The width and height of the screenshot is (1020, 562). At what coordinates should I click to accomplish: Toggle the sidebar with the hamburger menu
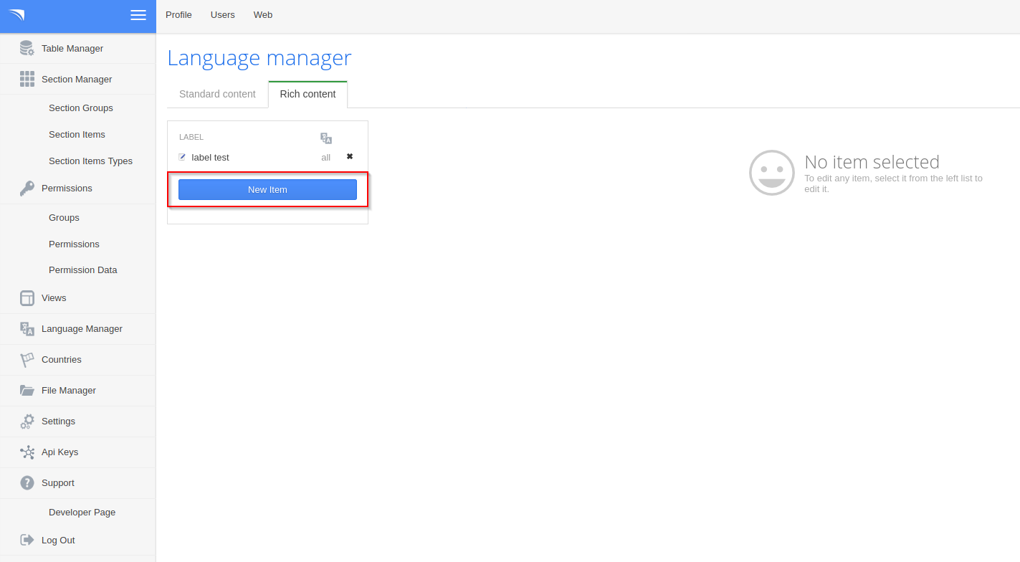click(x=138, y=14)
